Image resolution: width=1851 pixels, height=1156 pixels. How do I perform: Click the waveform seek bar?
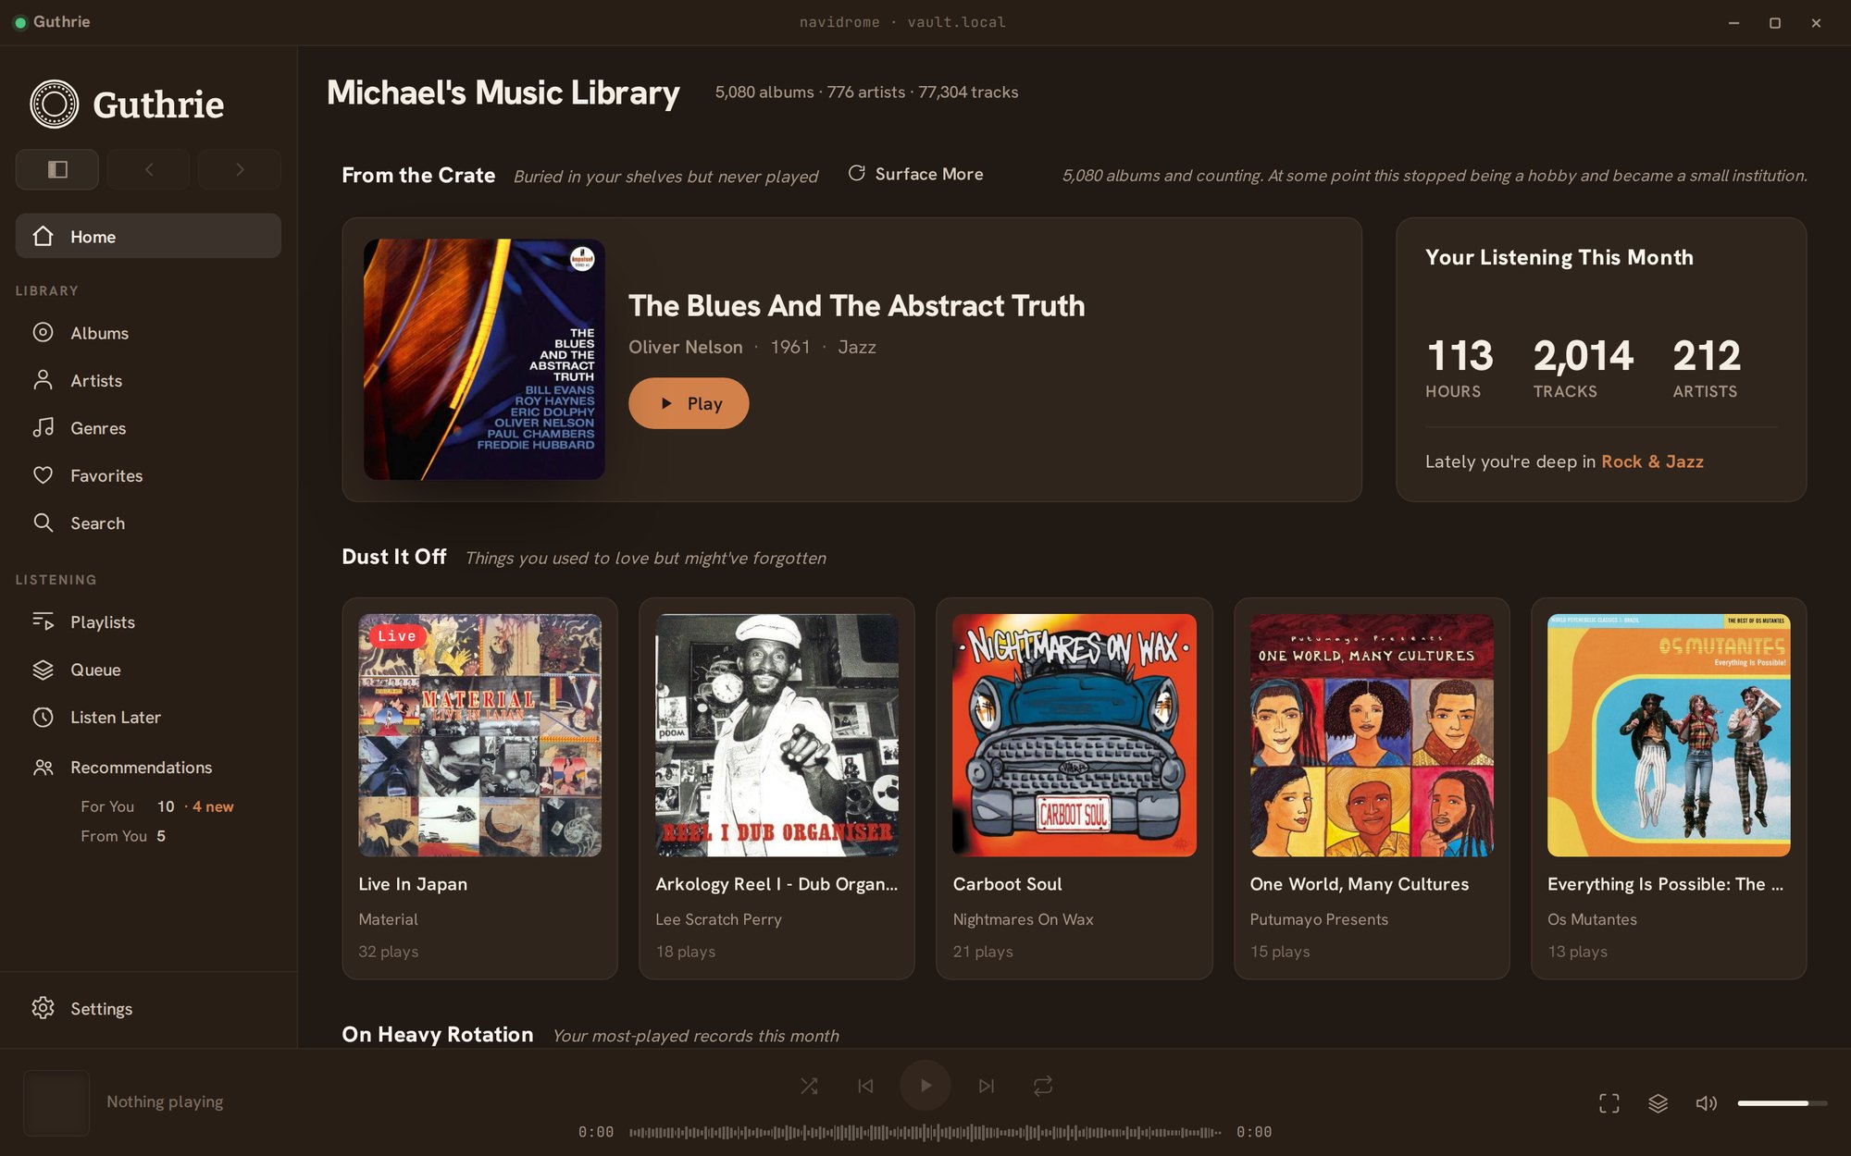tap(925, 1132)
